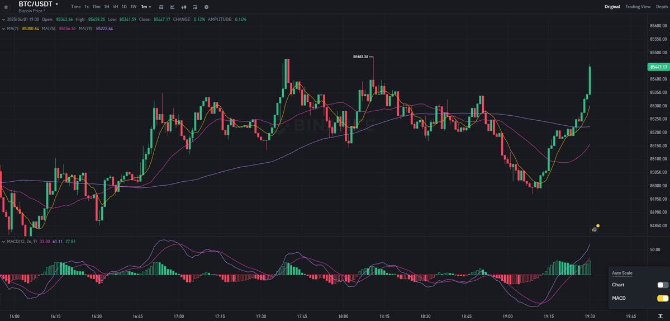The width and height of the screenshot is (670, 321).
Task: Click the Low value 85341.59
Action: (x=128, y=20)
